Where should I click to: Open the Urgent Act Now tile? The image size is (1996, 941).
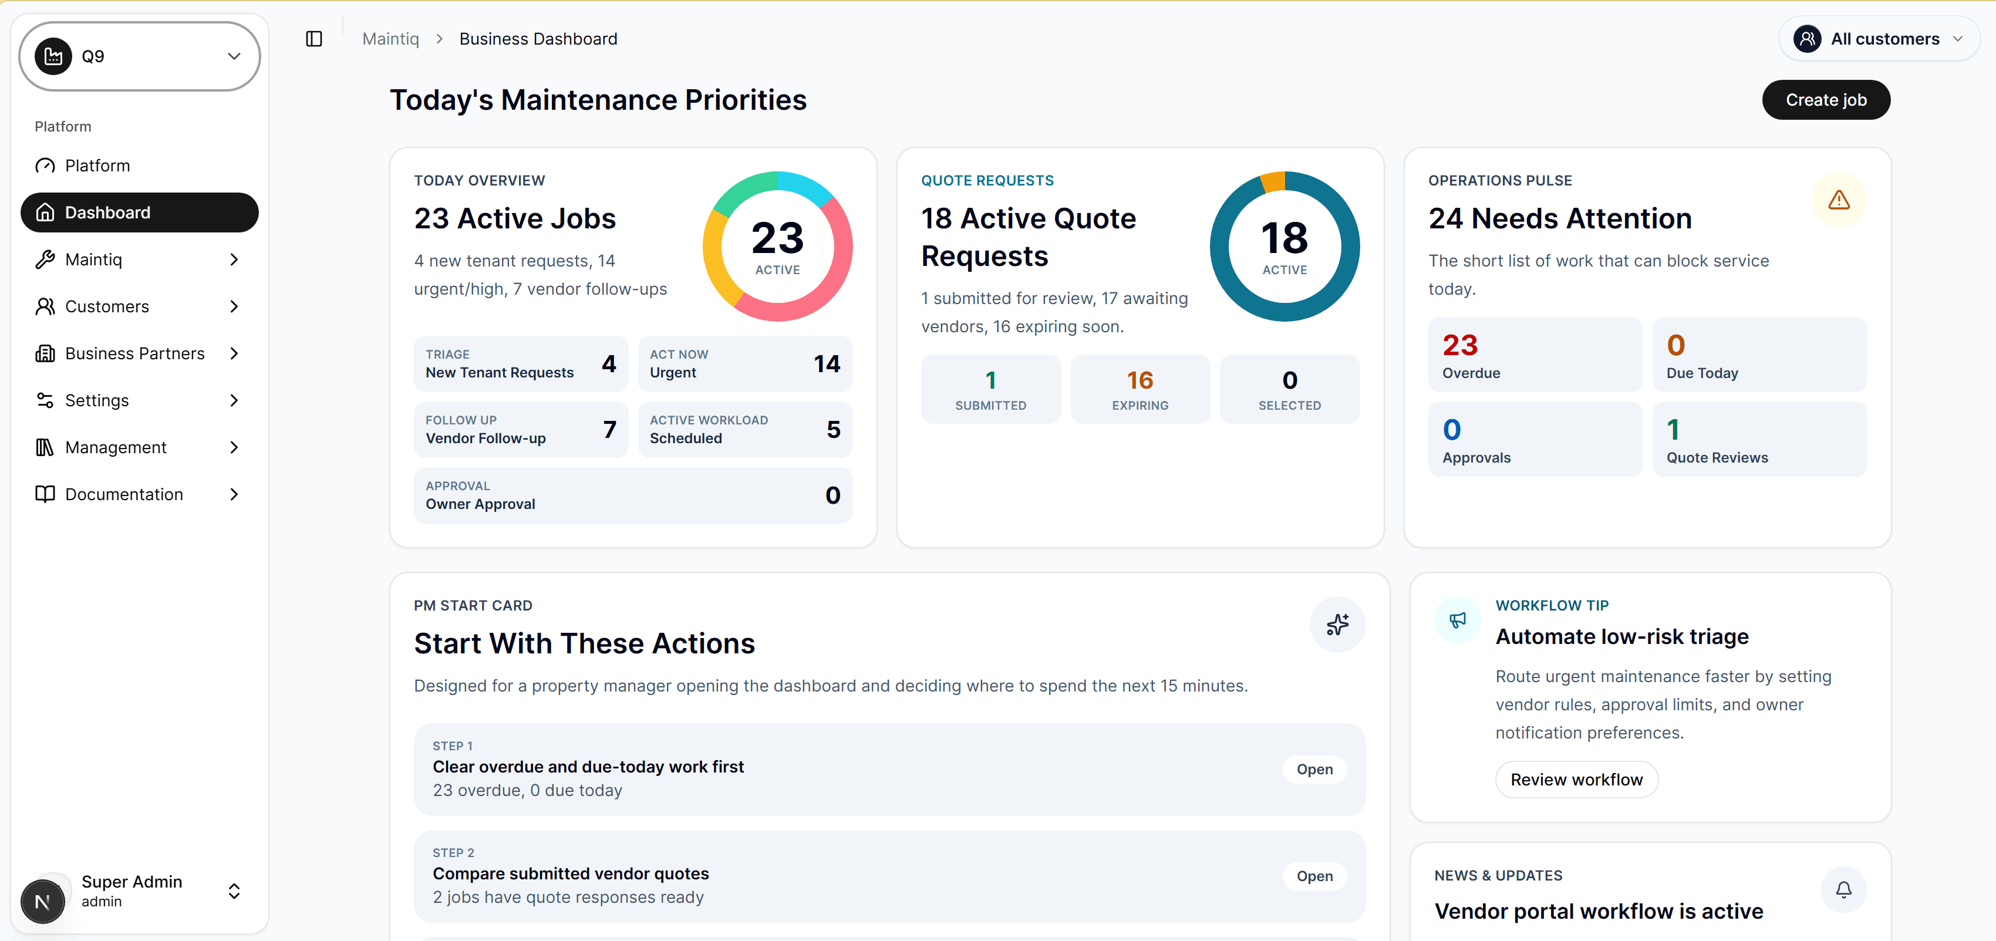click(x=744, y=363)
